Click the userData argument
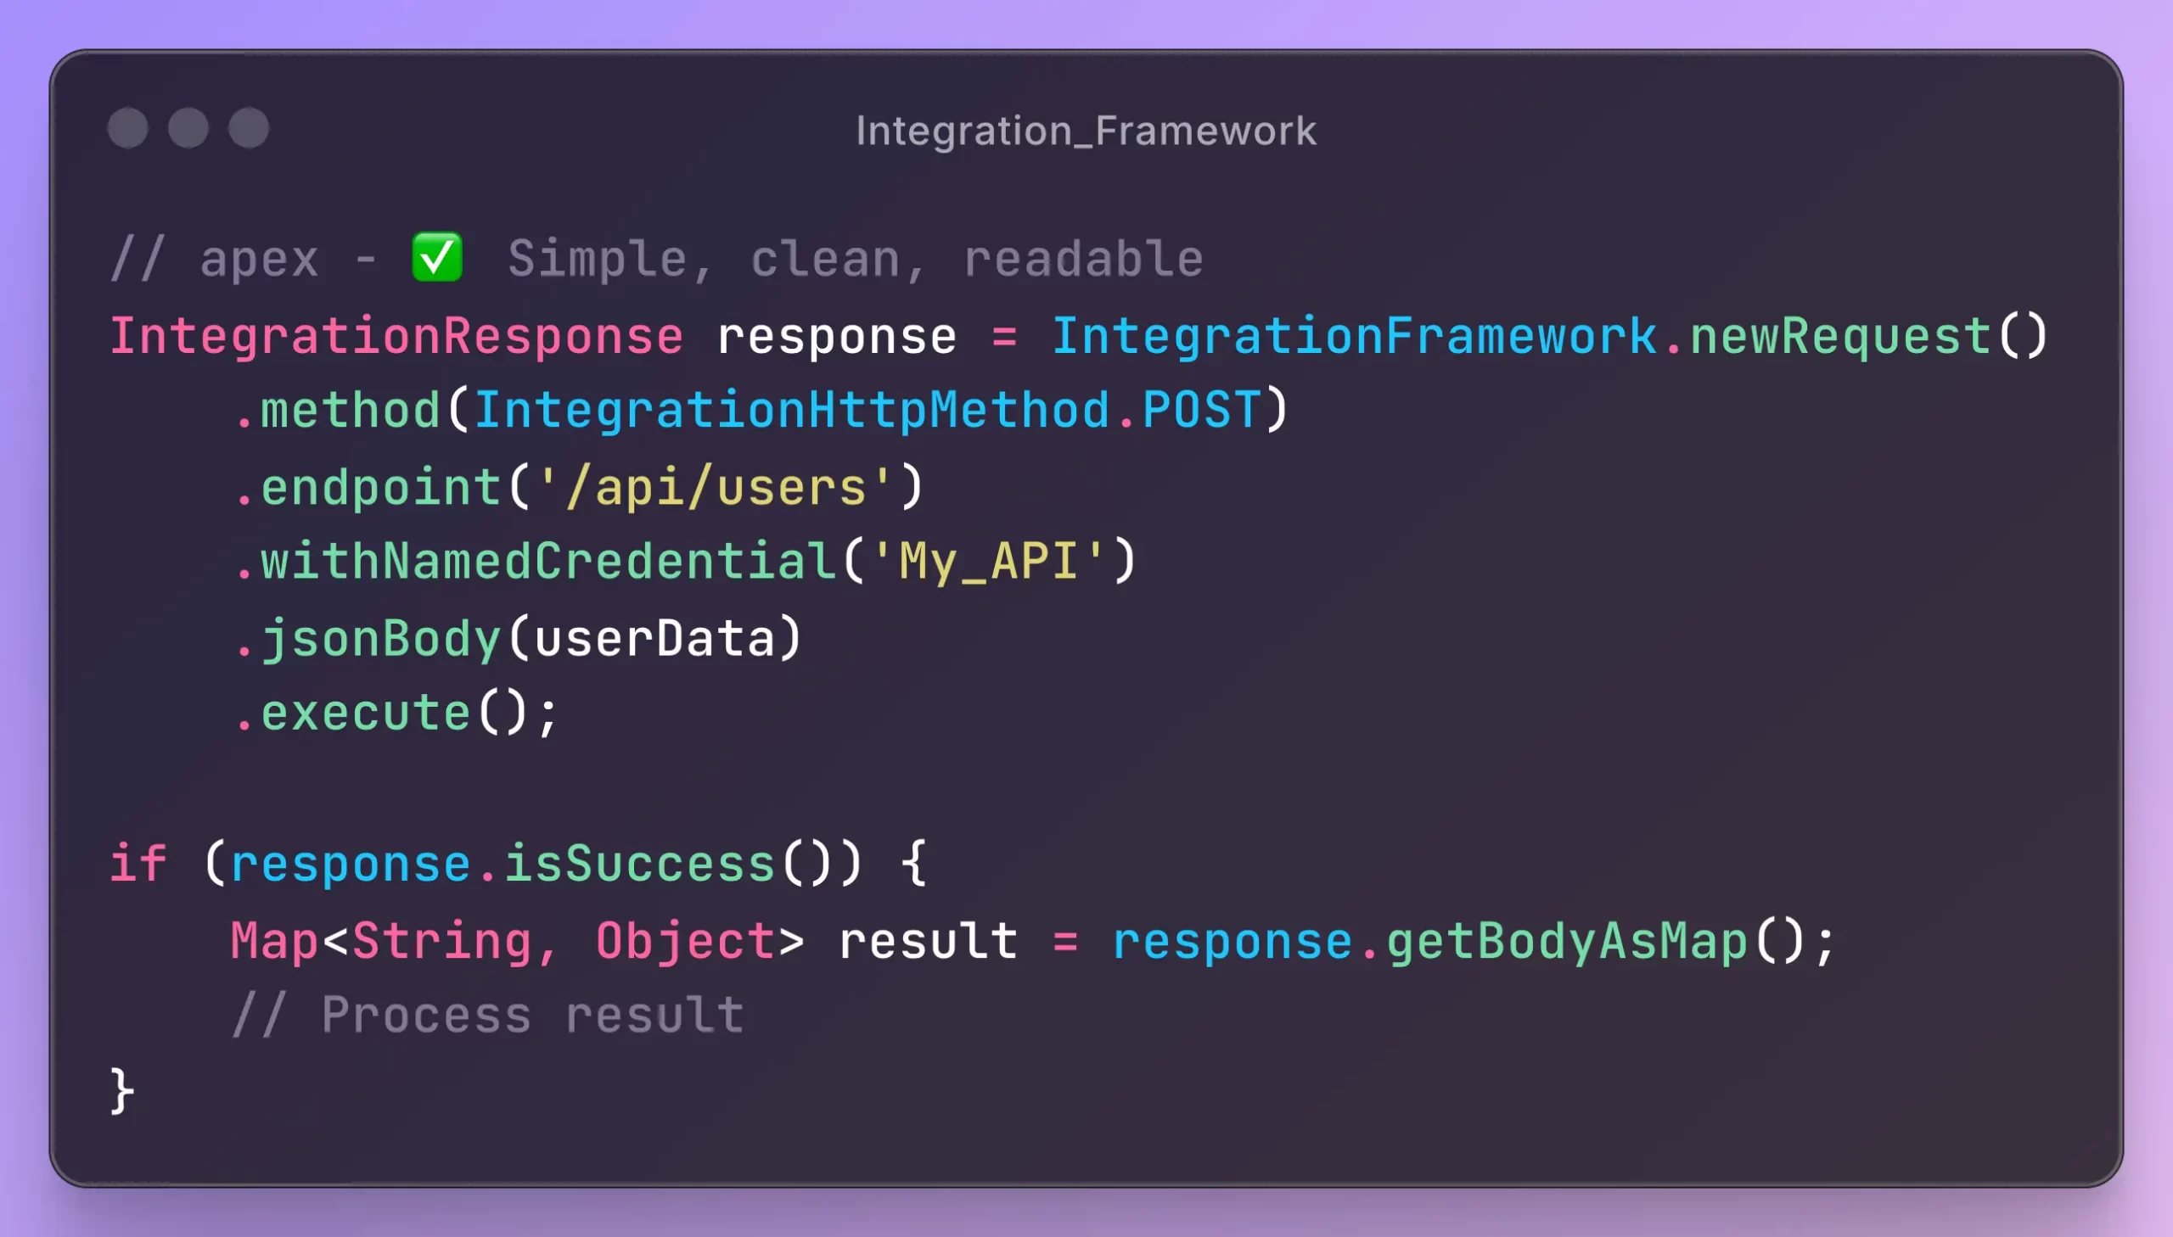The width and height of the screenshot is (2173, 1237). [x=654, y=639]
